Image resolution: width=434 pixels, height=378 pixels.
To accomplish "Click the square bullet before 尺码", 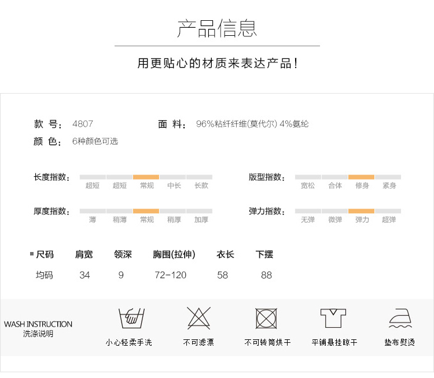I will (32, 254).
